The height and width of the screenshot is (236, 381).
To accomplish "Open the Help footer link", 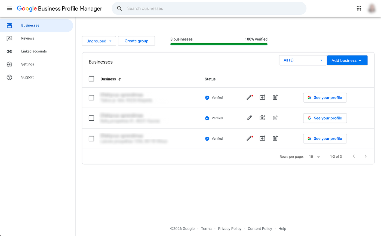I will tap(282, 229).
